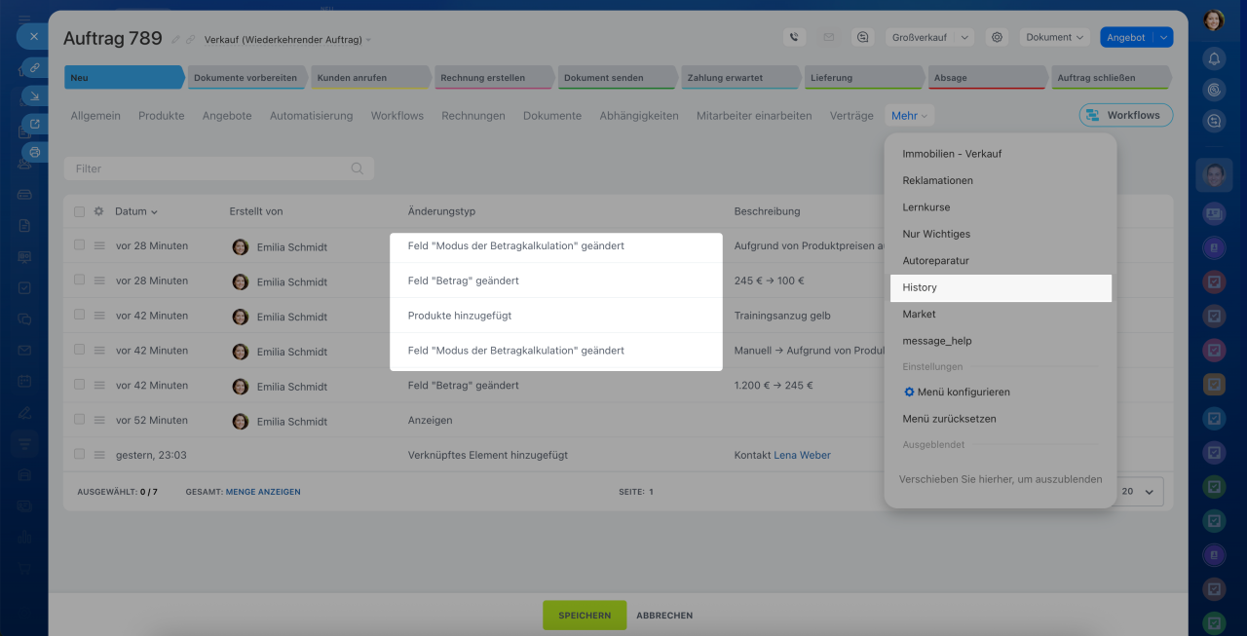Click the gear icon beside Menü konfigurieren
This screenshot has height=636, width=1247.
tap(909, 392)
